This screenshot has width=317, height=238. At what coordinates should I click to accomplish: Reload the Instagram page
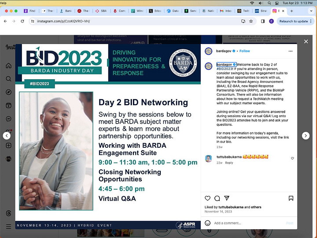coord(22,21)
